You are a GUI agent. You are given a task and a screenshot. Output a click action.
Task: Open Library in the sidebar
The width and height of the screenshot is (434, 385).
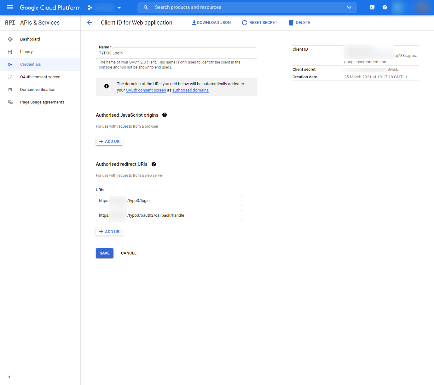(40, 52)
